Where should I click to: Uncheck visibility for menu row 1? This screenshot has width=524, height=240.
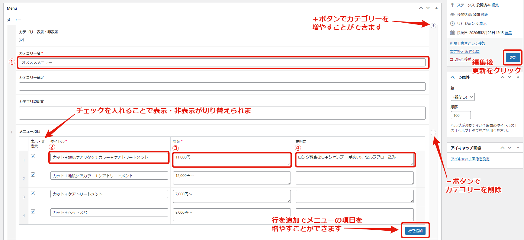(33, 156)
